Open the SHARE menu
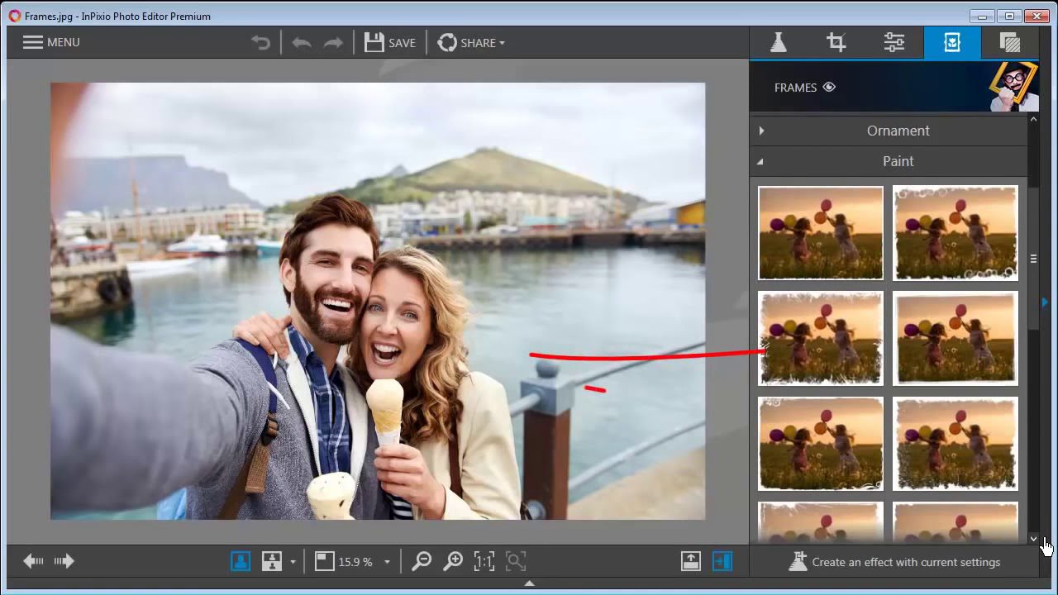1058x595 pixels. click(x=471, y=42)
